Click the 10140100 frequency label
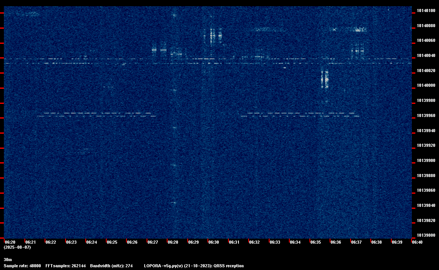Viewport: 439px width, 270px height. tap(426, 10)
